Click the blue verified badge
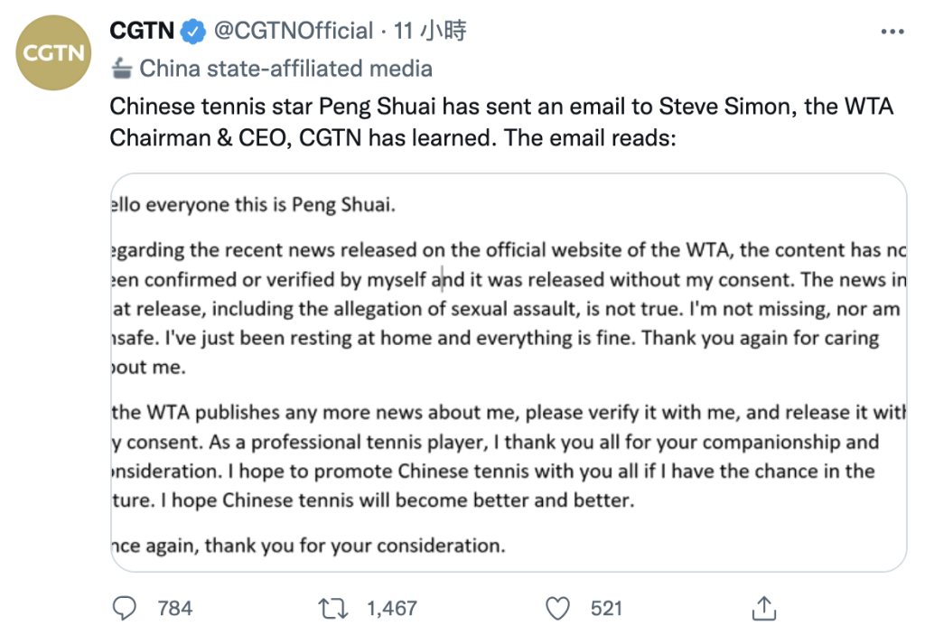Image resolution: width=925 pixels, height=635 pixels. [x=193, y=32]
